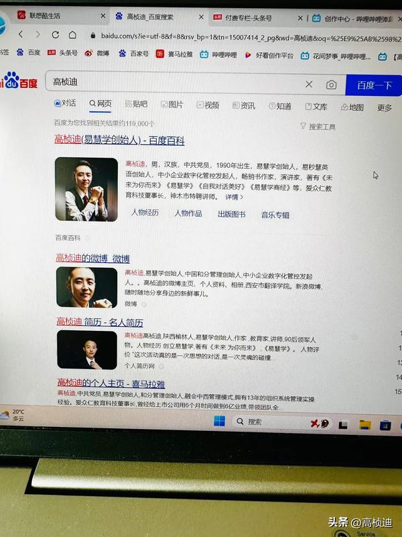Open 高祯迪的个人主页 - 喜马拉雅 result

(111, 383)
